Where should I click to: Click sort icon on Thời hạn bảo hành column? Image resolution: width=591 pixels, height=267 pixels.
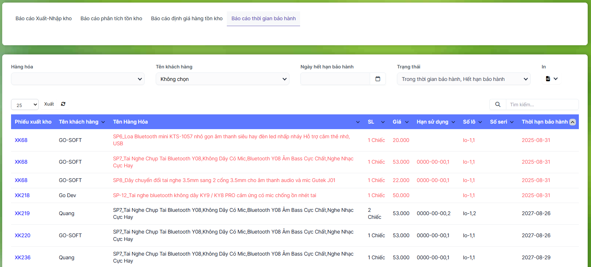(x=573, y=122)
